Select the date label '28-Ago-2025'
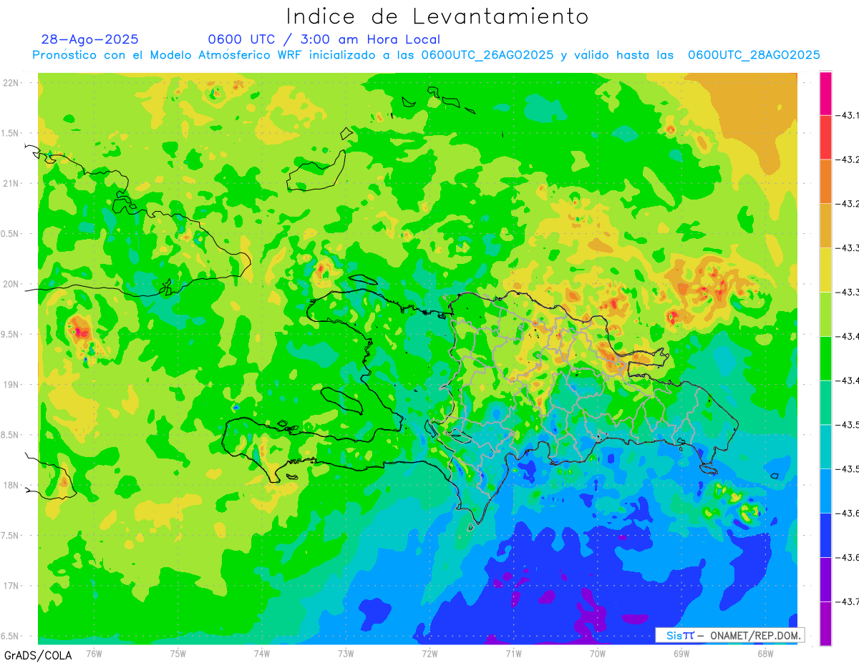The height and width of the screenshot is (663, 859). (90, 39)
